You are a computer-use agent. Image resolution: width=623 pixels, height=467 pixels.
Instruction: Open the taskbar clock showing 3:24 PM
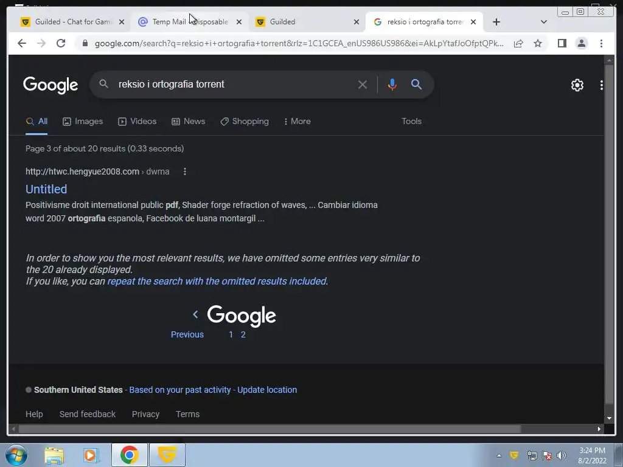592,455
